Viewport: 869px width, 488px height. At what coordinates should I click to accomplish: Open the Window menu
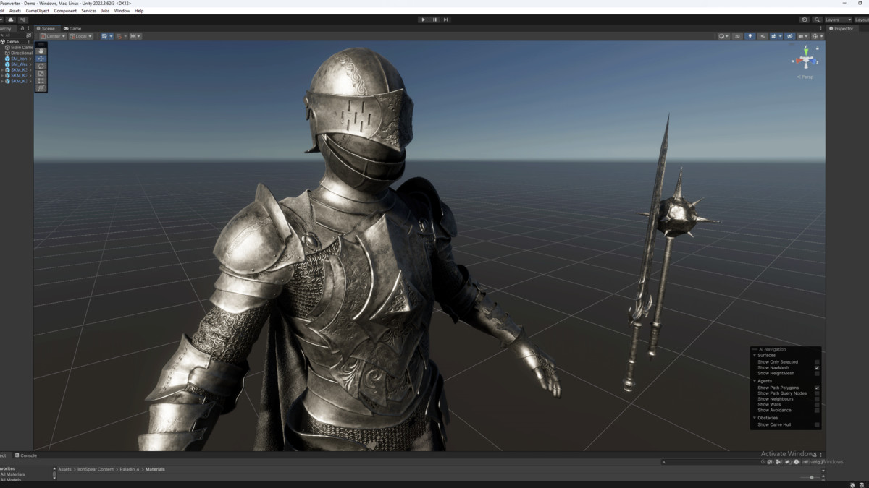click(x=122, y=11)
